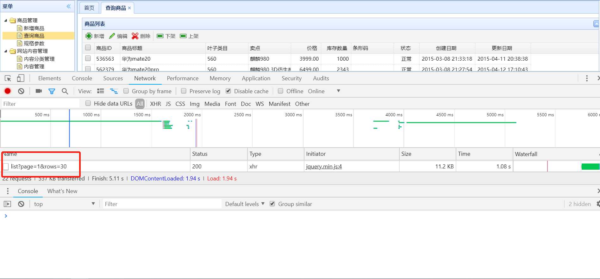Click the green 新增 plus icon
Image resolution: width=600 pixels, height=279 pixels.
click(89, 36)
